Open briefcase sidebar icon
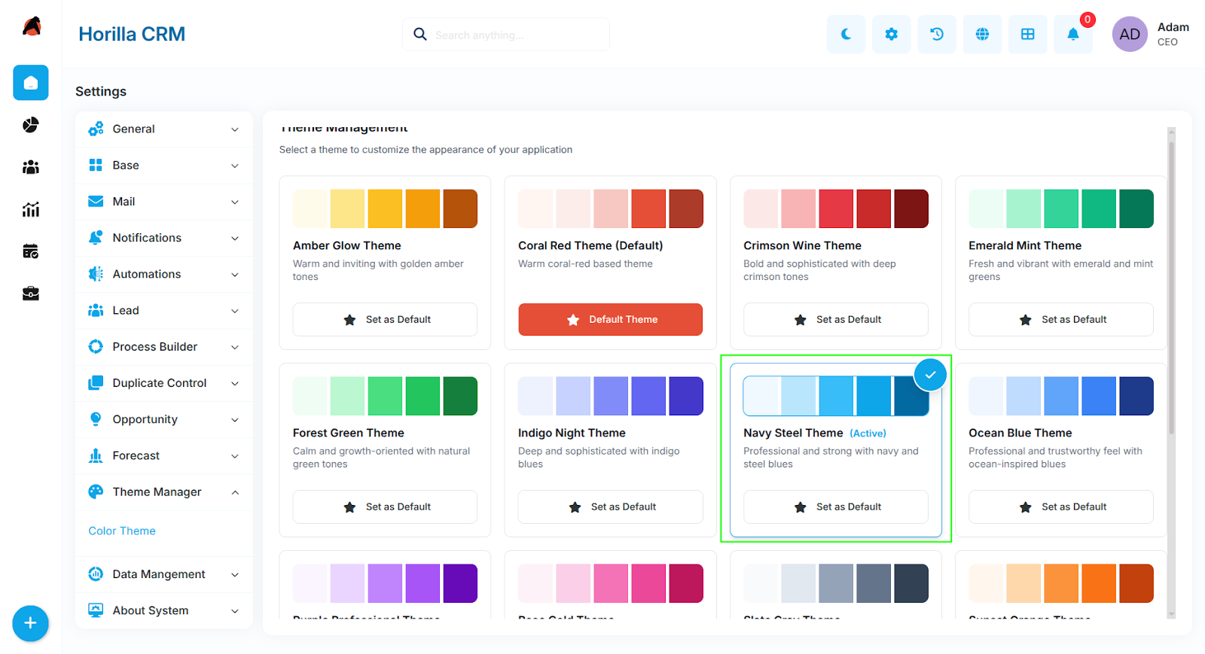The height and width of the screenshot is (654, 1205). tap(31, 294)
